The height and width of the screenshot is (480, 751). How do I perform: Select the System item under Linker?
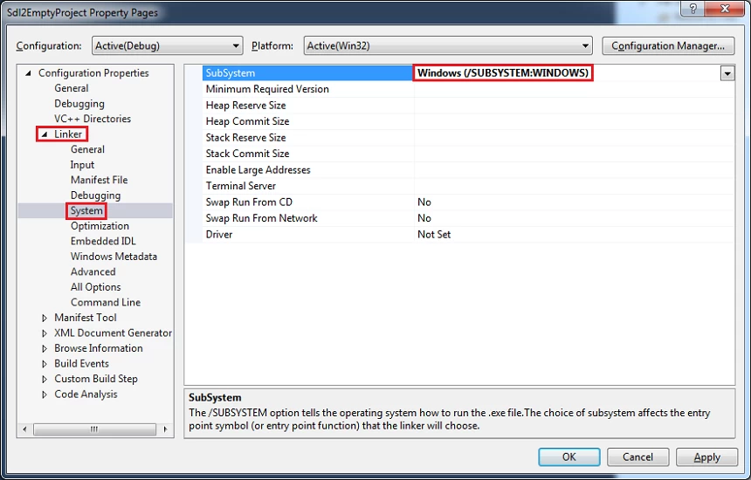coord(86,210)
